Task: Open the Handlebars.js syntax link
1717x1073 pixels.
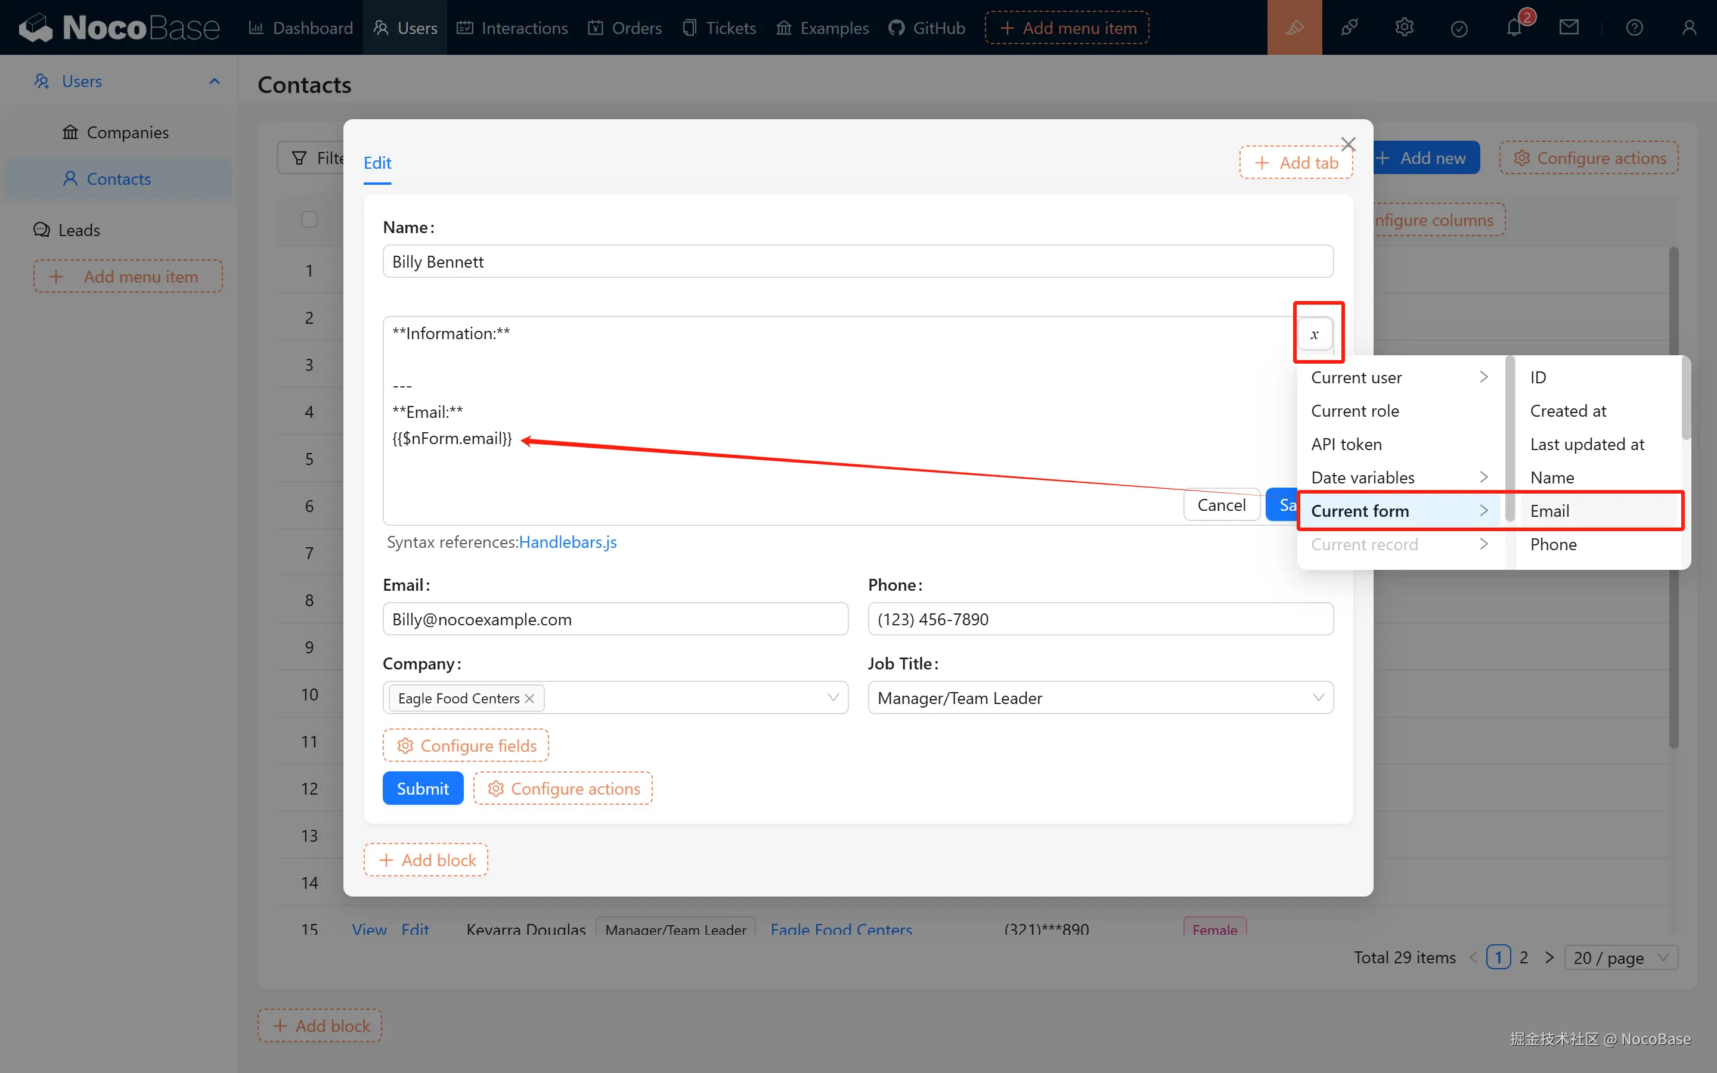Action: [568, 542]
